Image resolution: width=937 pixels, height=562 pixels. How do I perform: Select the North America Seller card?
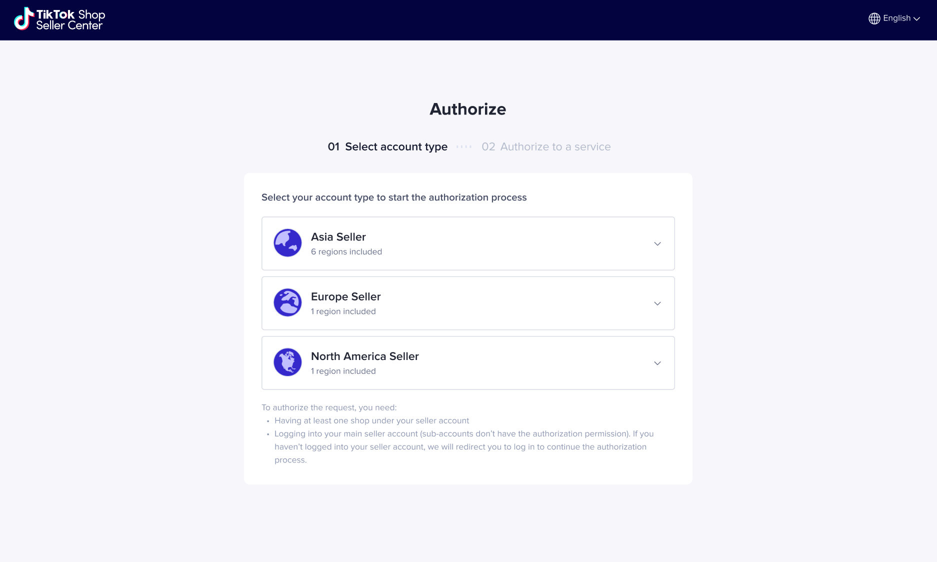[467, 363]
